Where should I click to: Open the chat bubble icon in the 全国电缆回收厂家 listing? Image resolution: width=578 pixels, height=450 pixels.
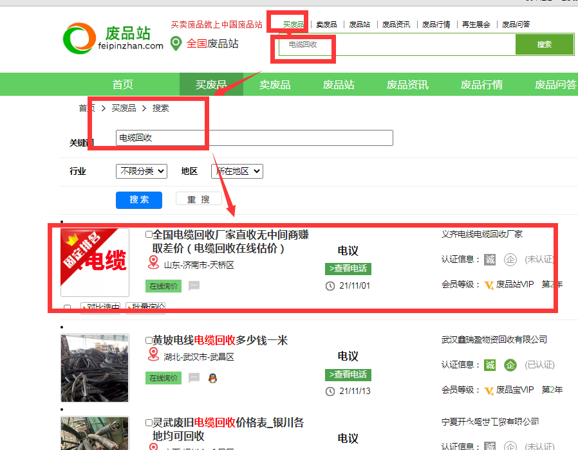pyautogui.click(x=194, y=286)
